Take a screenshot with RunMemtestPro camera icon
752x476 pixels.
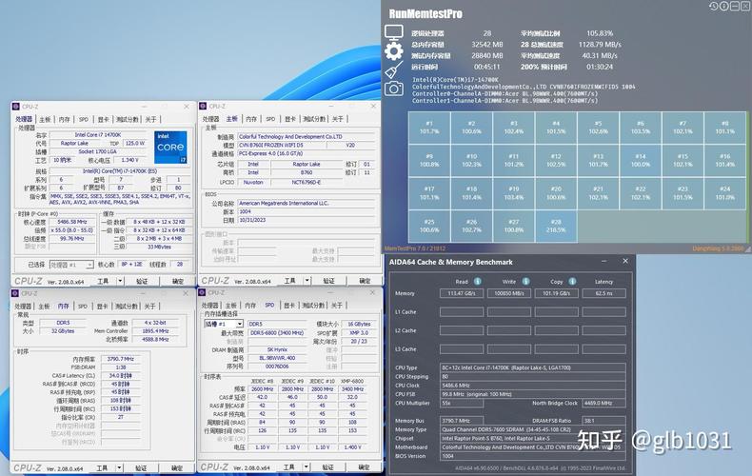(394, 89)
